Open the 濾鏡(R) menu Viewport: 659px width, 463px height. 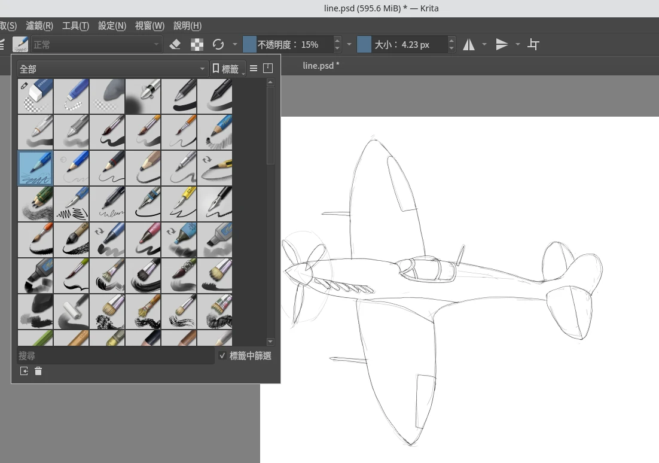39,26
